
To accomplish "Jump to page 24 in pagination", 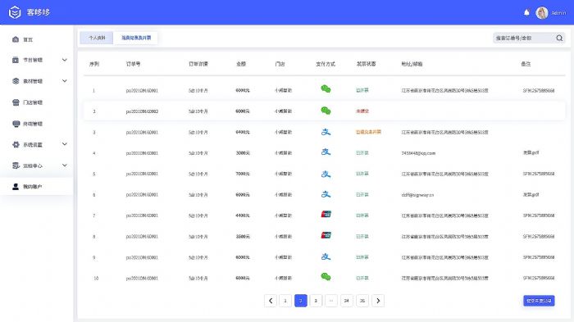I will (x=346, y=301).
